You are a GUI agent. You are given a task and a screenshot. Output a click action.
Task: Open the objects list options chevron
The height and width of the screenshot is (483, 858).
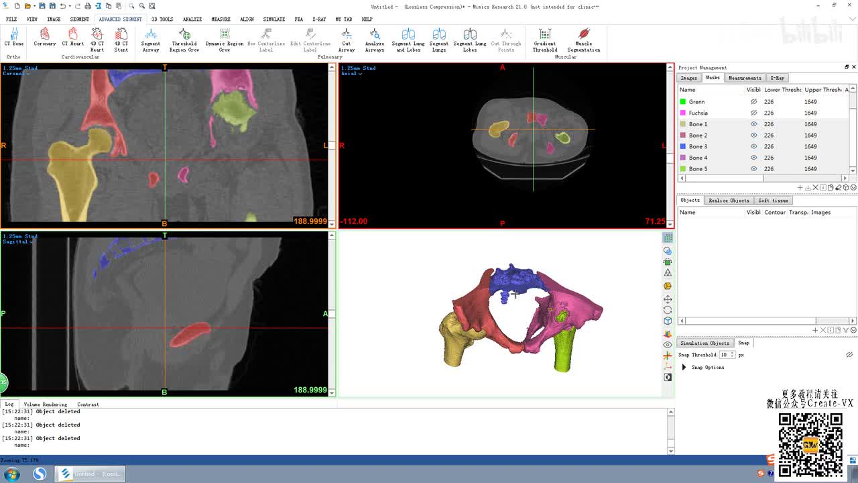[x=853, y=330]
